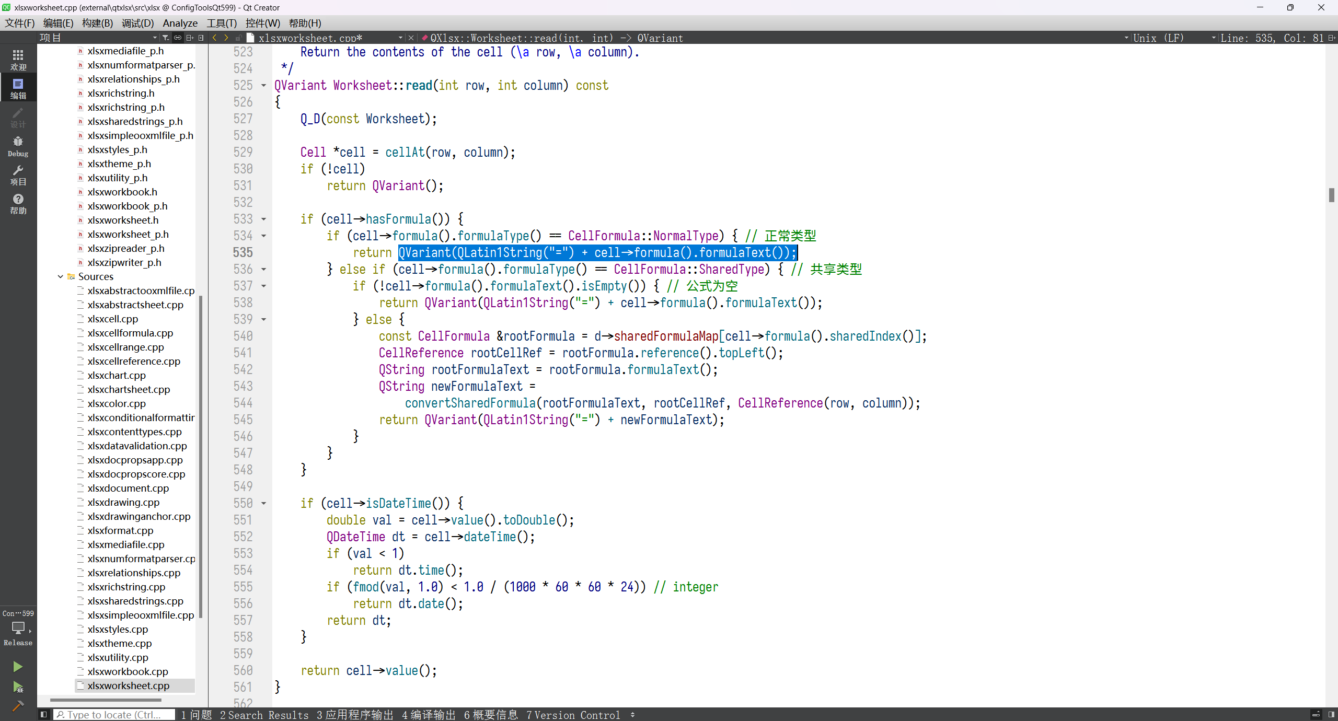Fold the code block at line 533
This screenshot has width=1338, height=721.
(263, 219)
